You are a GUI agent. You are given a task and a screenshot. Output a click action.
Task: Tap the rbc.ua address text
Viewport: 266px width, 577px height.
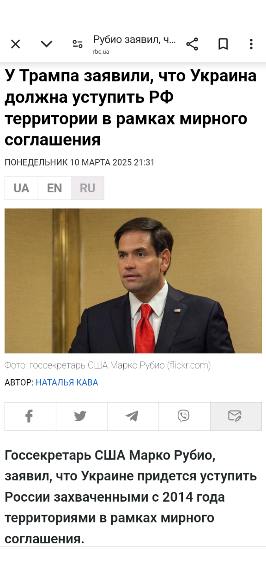(x=101, y=51)
